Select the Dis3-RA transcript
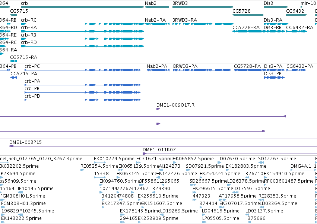Screen dimensions: 317x224 [x=276, y=24]
